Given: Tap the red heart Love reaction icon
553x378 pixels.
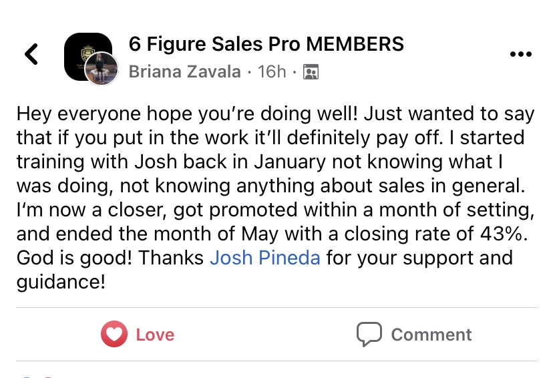Looking at the screenshot, I should coord(114,334).
